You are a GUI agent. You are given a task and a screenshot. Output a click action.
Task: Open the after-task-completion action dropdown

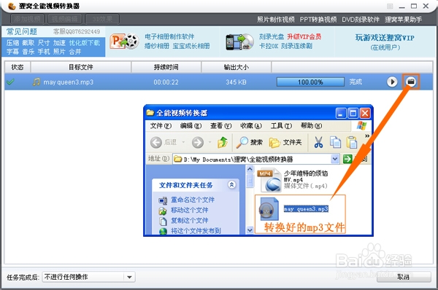pyautogui.click(x=129, y=277)
